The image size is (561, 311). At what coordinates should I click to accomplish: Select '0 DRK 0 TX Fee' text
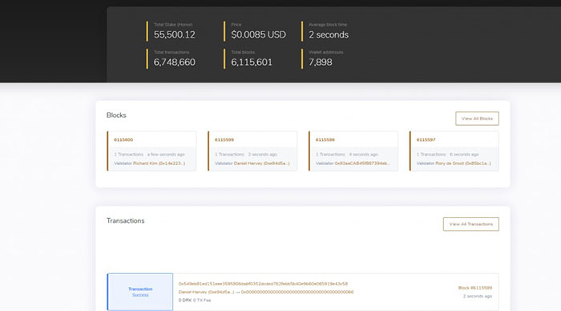[195, 301]
